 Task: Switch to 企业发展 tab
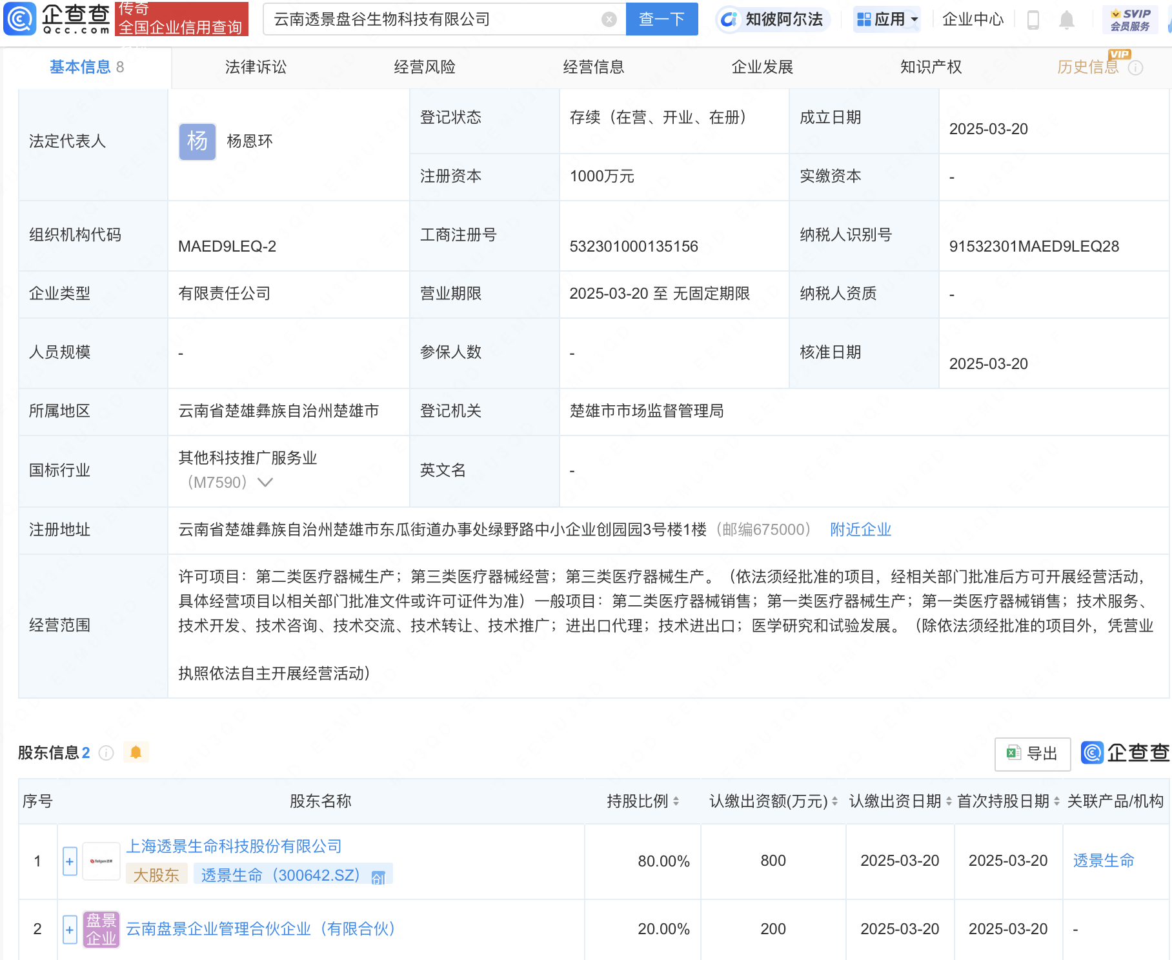point(762,67)
